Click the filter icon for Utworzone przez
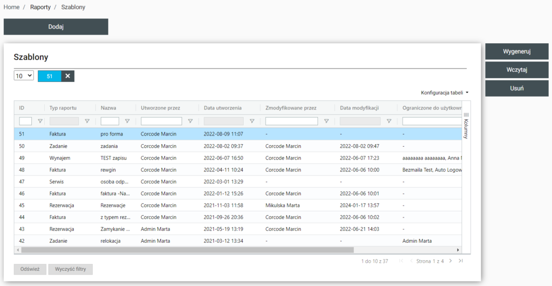552x286 pixels. click(190, 121)
